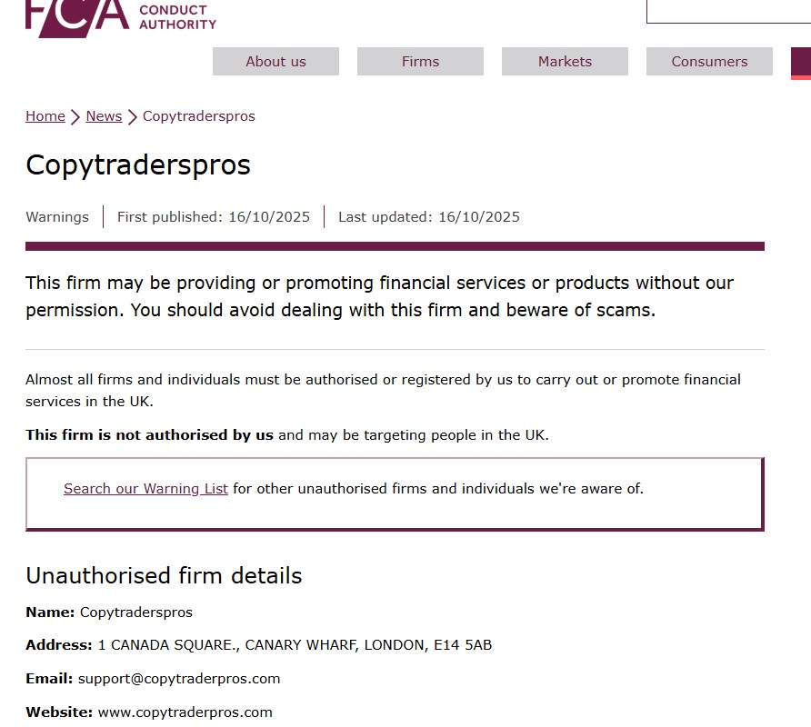The height and width of the screenshot is (727, 811).
Task: Click the breadcrumb chevron after News
Action: (x=132, y=117)
